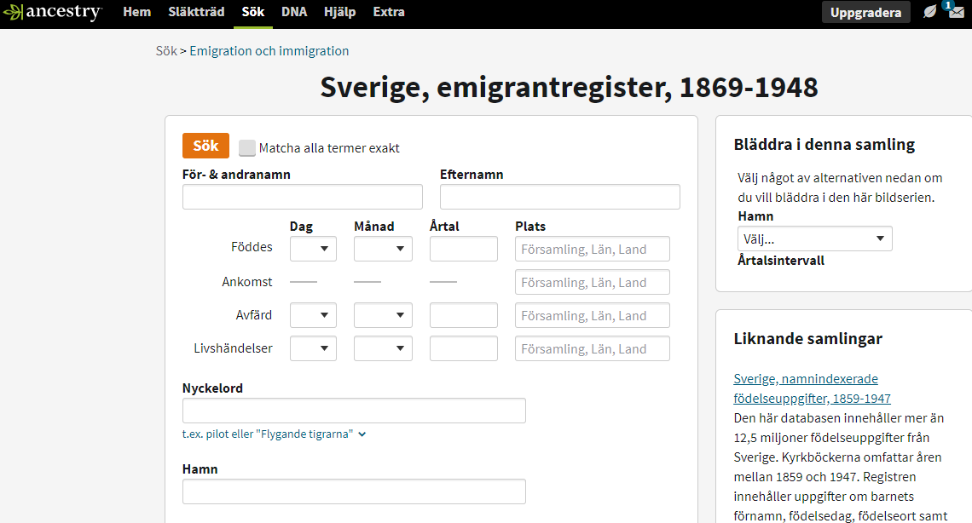Expand the keyword examples chevron
972x523 pixels.
pos(362,434)
